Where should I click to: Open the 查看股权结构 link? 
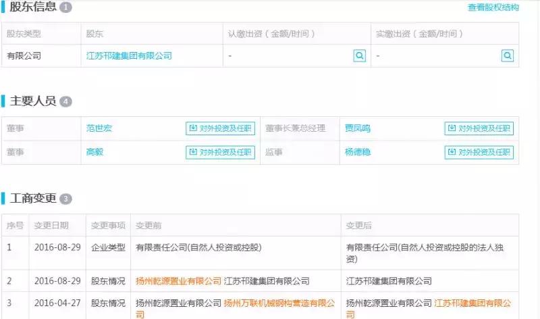tap(493, 7)
